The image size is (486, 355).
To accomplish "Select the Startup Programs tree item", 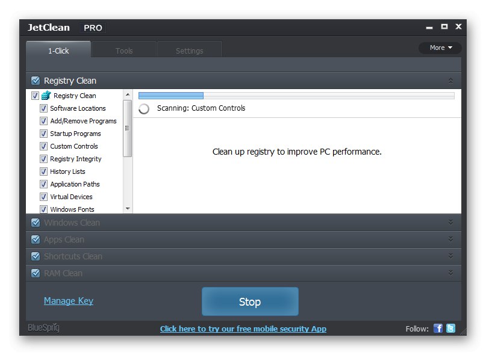I will pos(75,134).
